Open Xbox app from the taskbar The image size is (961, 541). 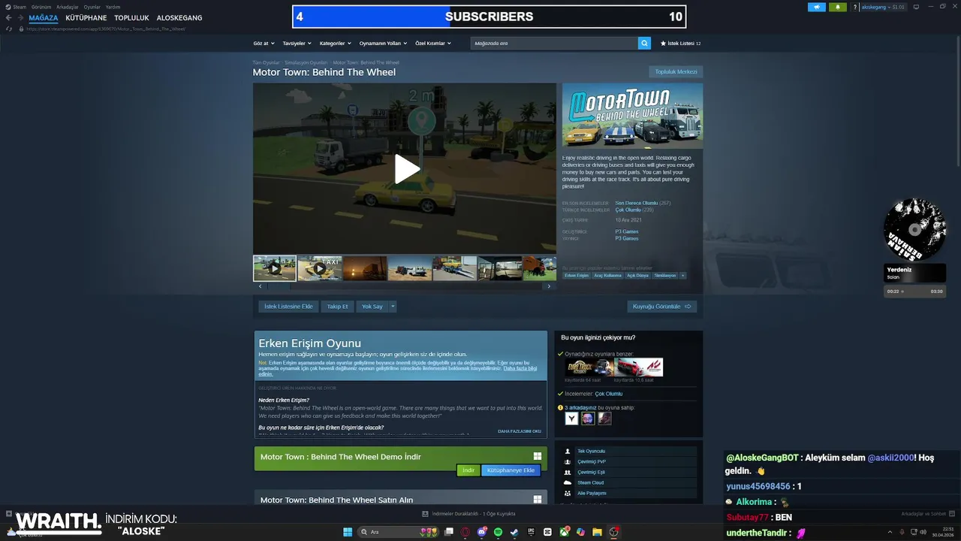(564, 532)
